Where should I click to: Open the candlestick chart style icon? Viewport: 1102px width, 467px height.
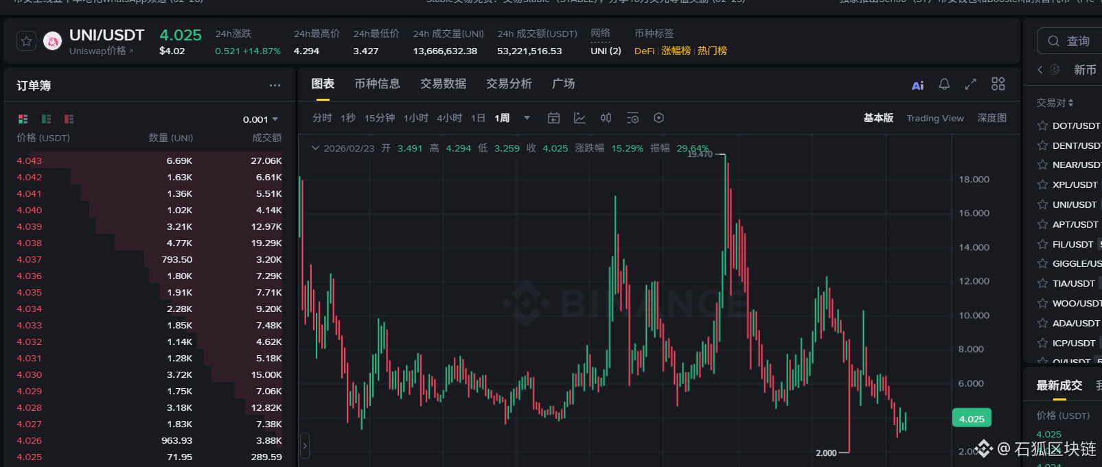[x=606, y=118]
